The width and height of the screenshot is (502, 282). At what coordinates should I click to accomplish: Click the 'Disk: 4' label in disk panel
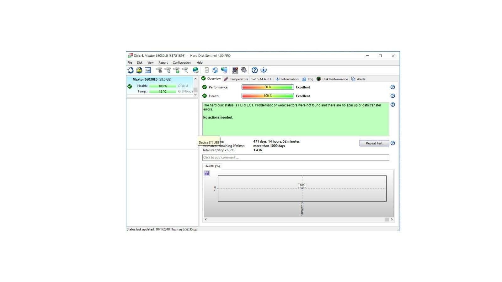click(x=183, y=86)
